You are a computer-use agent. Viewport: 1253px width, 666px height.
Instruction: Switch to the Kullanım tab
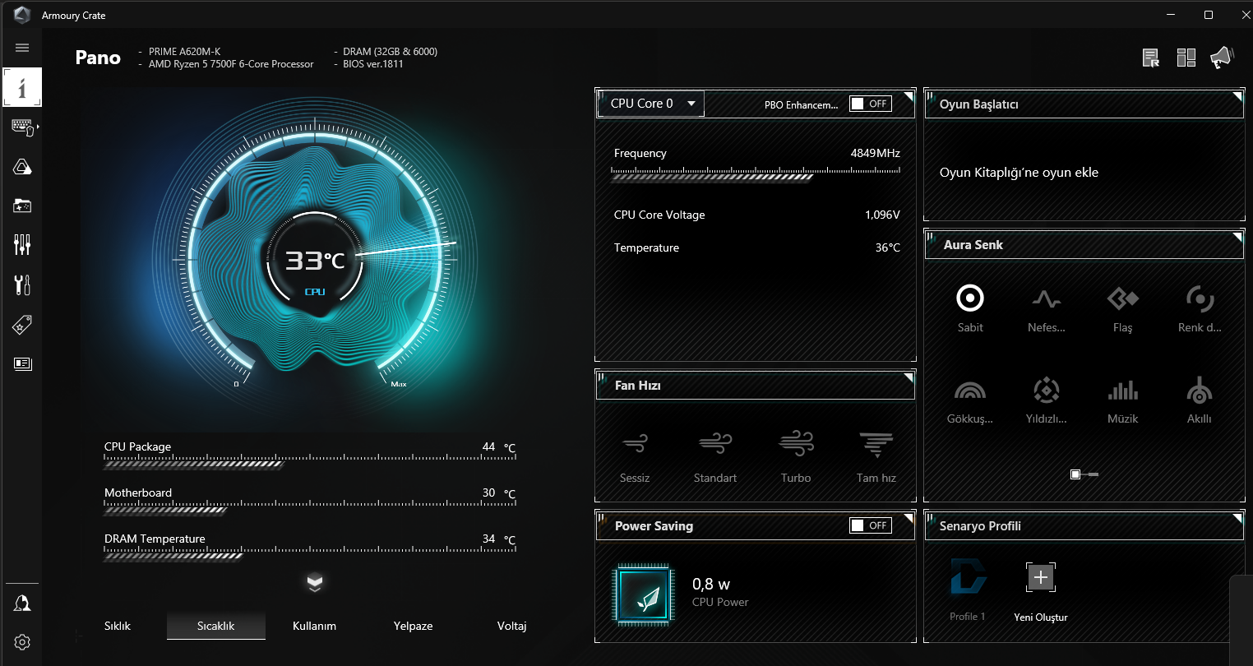(x=315, y=626)
